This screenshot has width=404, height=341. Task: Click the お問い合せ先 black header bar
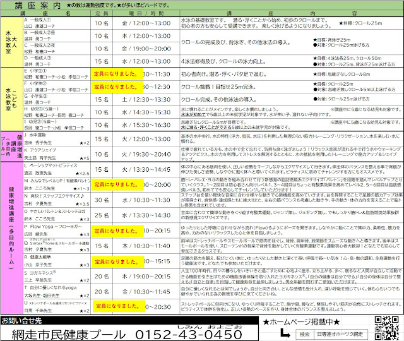coord(129,321)
